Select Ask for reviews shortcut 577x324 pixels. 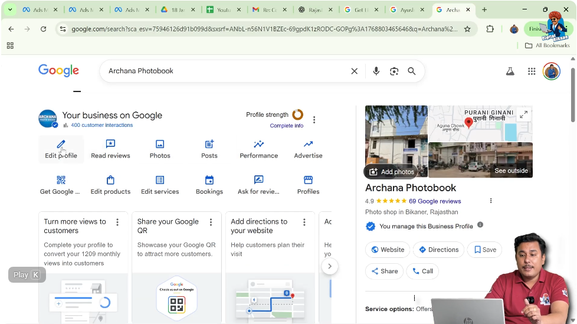coord(258,185)
